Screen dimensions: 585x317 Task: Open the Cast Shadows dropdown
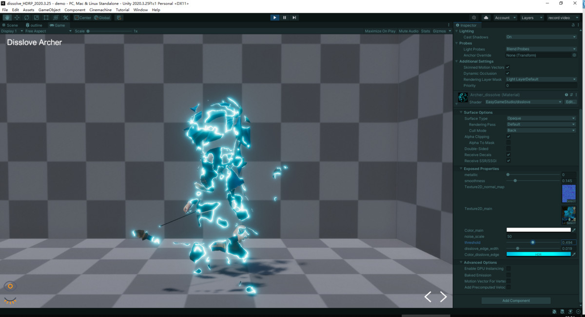tap(541, 36)
